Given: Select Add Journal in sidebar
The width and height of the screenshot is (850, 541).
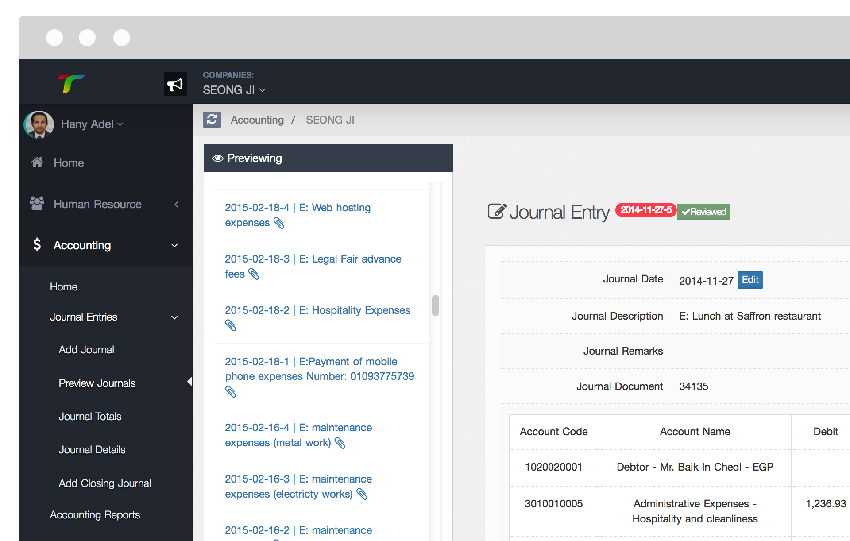Looking at the screenshot, I should tap(86, 350).
